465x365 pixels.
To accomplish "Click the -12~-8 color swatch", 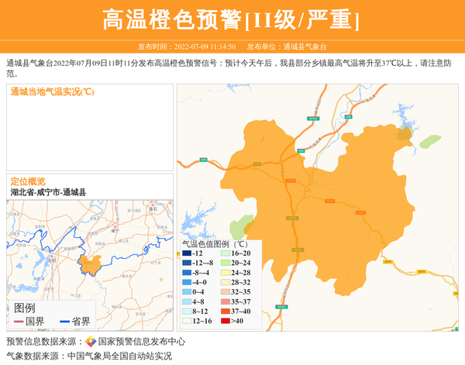I will (187, 263).
